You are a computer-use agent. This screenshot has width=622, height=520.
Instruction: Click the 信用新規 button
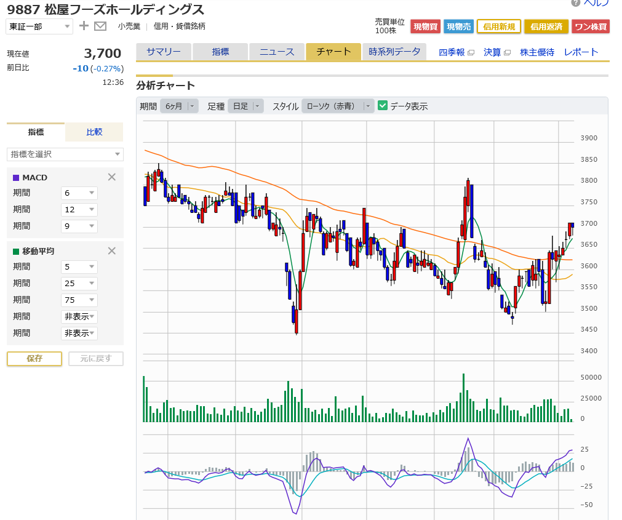[x=499, y=26]
